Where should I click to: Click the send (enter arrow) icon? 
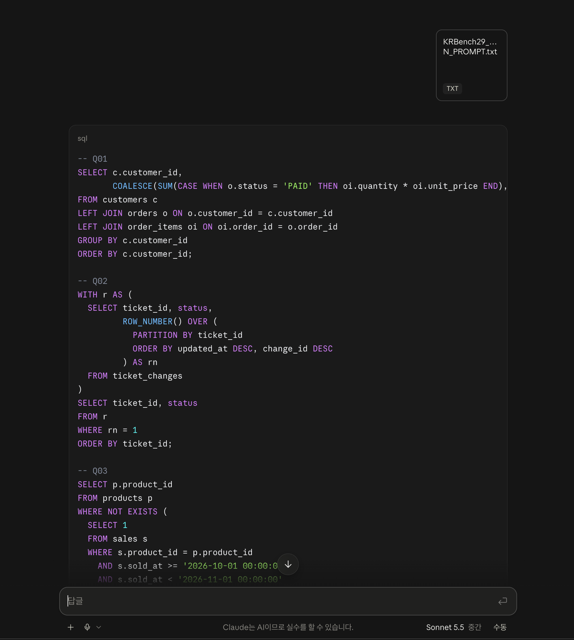click(x=503, y=601)
